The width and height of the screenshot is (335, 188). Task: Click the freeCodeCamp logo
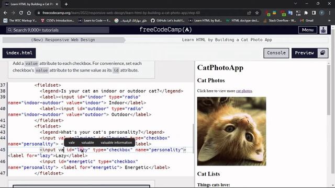point(165,30)
